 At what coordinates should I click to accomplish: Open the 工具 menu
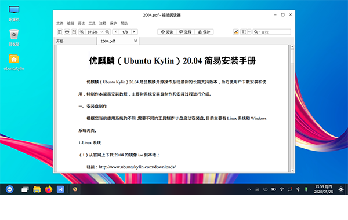(x=92, y=23)
